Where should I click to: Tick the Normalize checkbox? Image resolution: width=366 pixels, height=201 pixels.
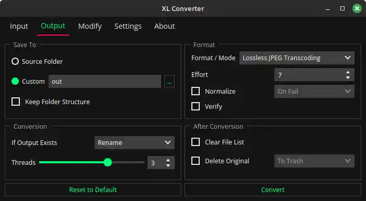(x=196, y=91)
